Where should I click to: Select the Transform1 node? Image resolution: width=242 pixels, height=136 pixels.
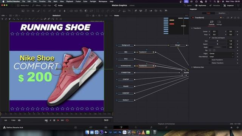click(146, 52)
